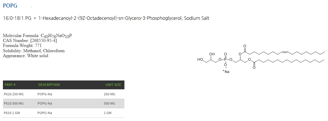Viewport: 328px width, 121px height.
Task: Click the "Appearance: White solid" line
Action: [x=25, y=56]
